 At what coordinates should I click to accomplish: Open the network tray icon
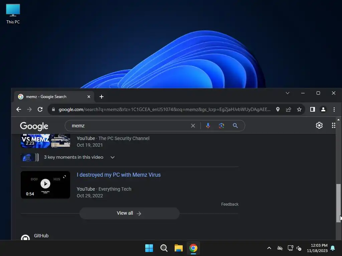(x=290, y=248)
